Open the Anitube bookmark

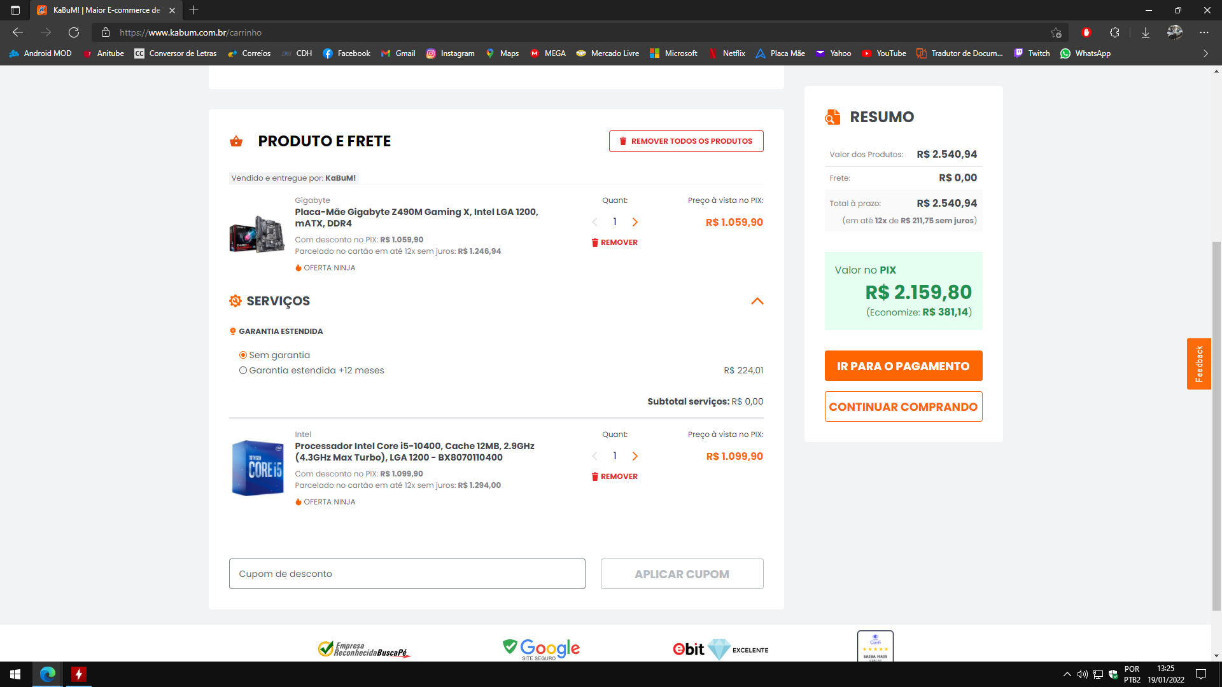103,53
